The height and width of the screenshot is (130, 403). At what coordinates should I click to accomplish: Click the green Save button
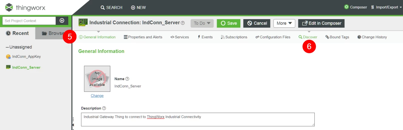(x=229, y=23)
